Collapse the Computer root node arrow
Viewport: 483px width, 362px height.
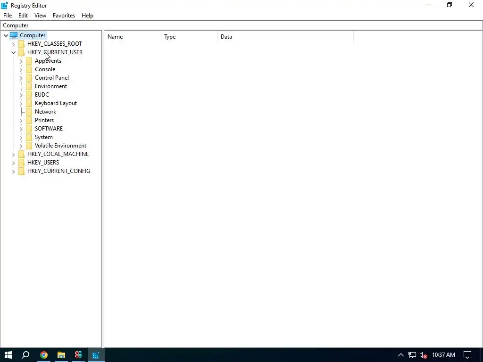click(x=6, y=35)
